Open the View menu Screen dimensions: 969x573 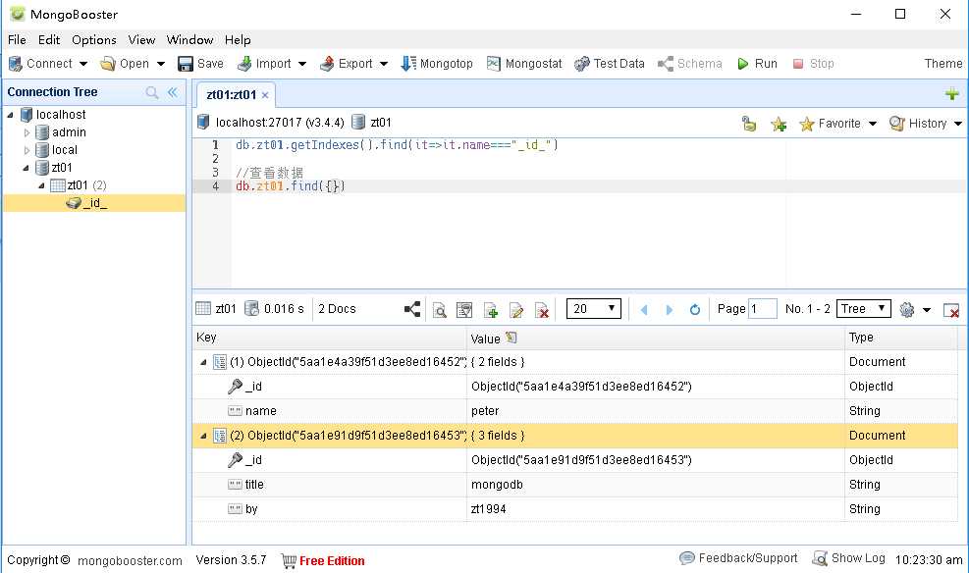[x=141, y=40]
